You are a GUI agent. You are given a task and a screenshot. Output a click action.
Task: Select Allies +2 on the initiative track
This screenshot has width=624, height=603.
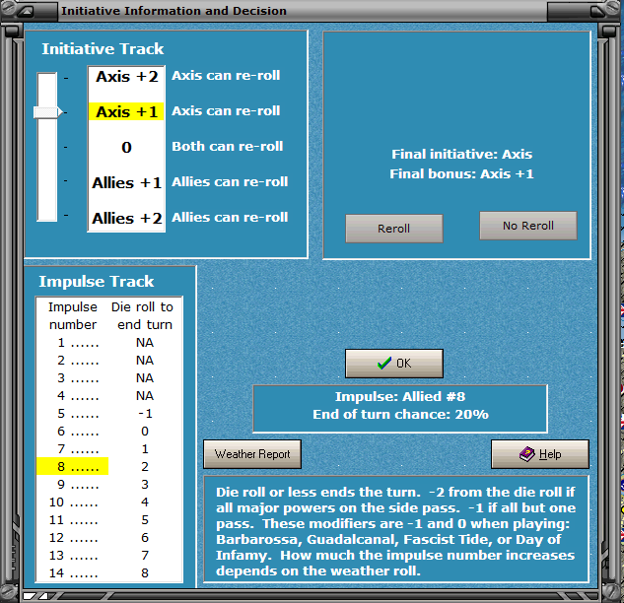(x=126, y=218)
